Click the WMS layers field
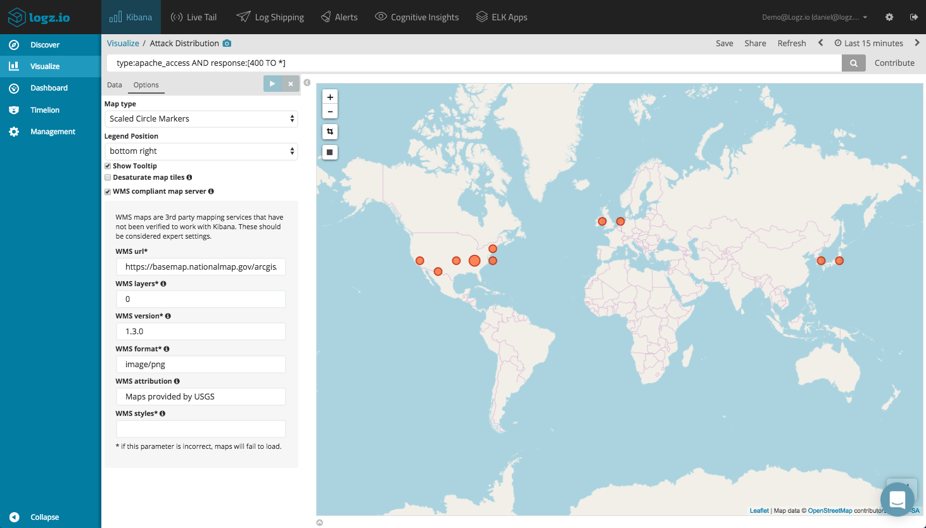 [201, 299]
